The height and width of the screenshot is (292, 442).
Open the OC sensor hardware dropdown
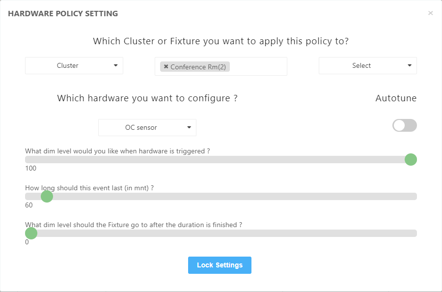(147, 127)
